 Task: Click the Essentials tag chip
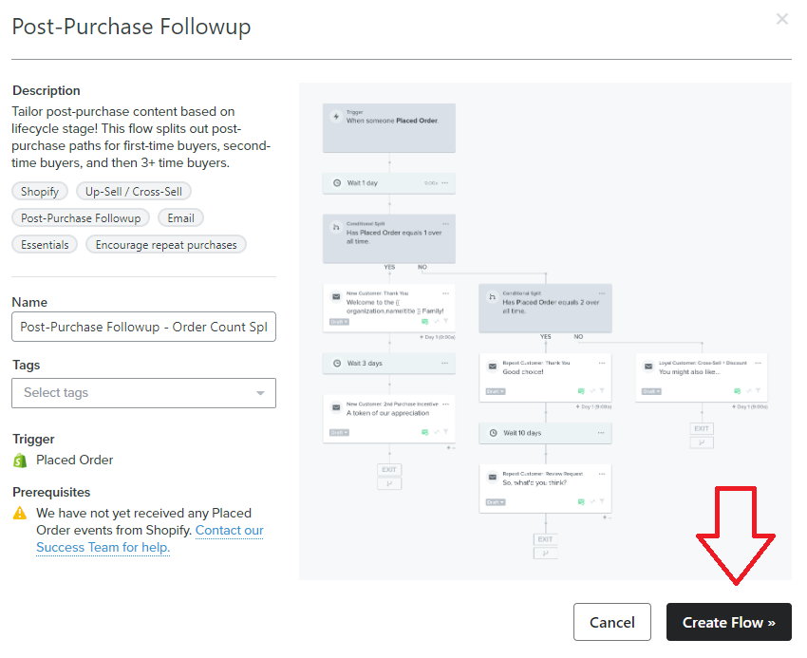point(45,245)
